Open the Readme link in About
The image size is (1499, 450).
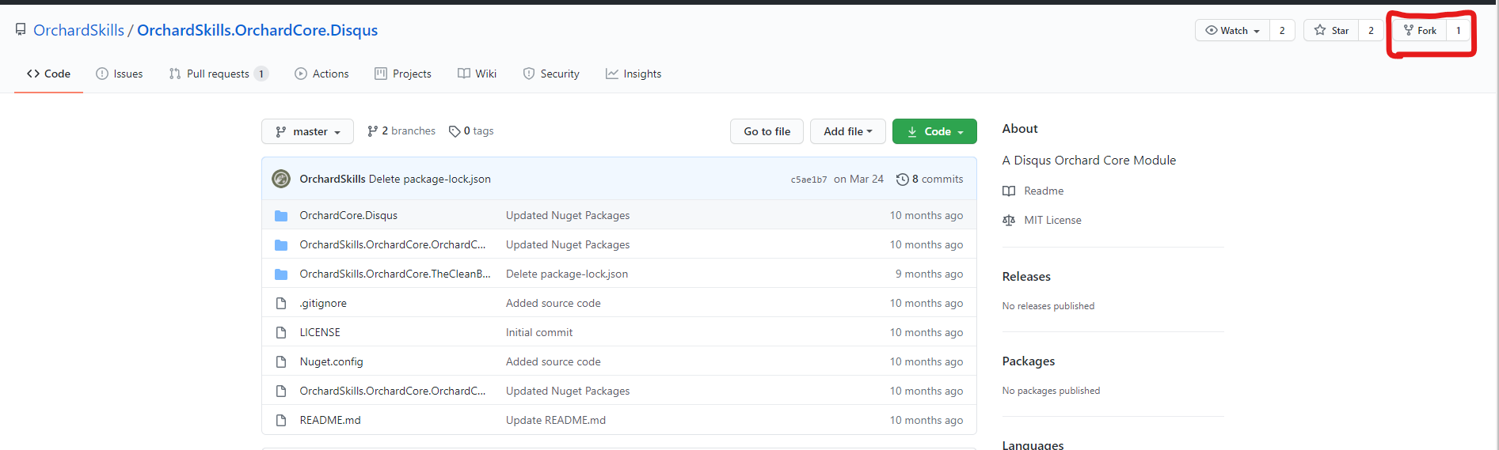(x=1044, y=191)
